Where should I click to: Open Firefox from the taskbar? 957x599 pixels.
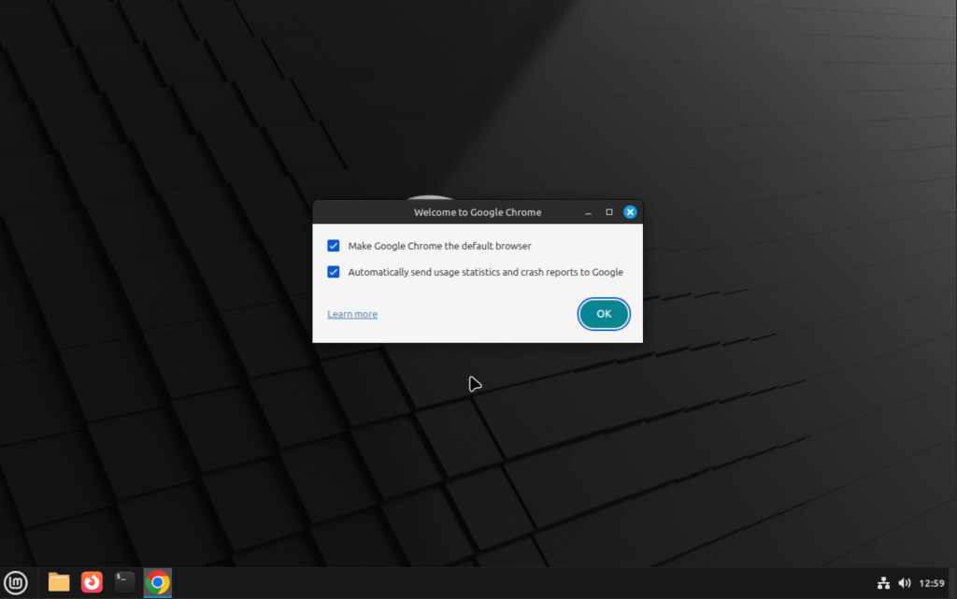[x=91, y=581]
